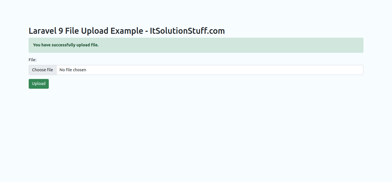Click the word 'successfully' in the alert
Screen dimensions: 392x182
(63, 45)
